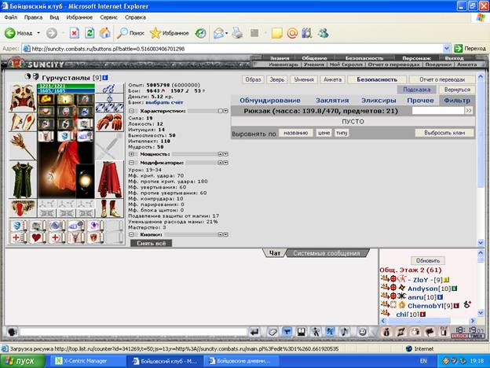Switch to Системные сообщения chat tab
Screen dimensions: 490x368
[327, 253]
